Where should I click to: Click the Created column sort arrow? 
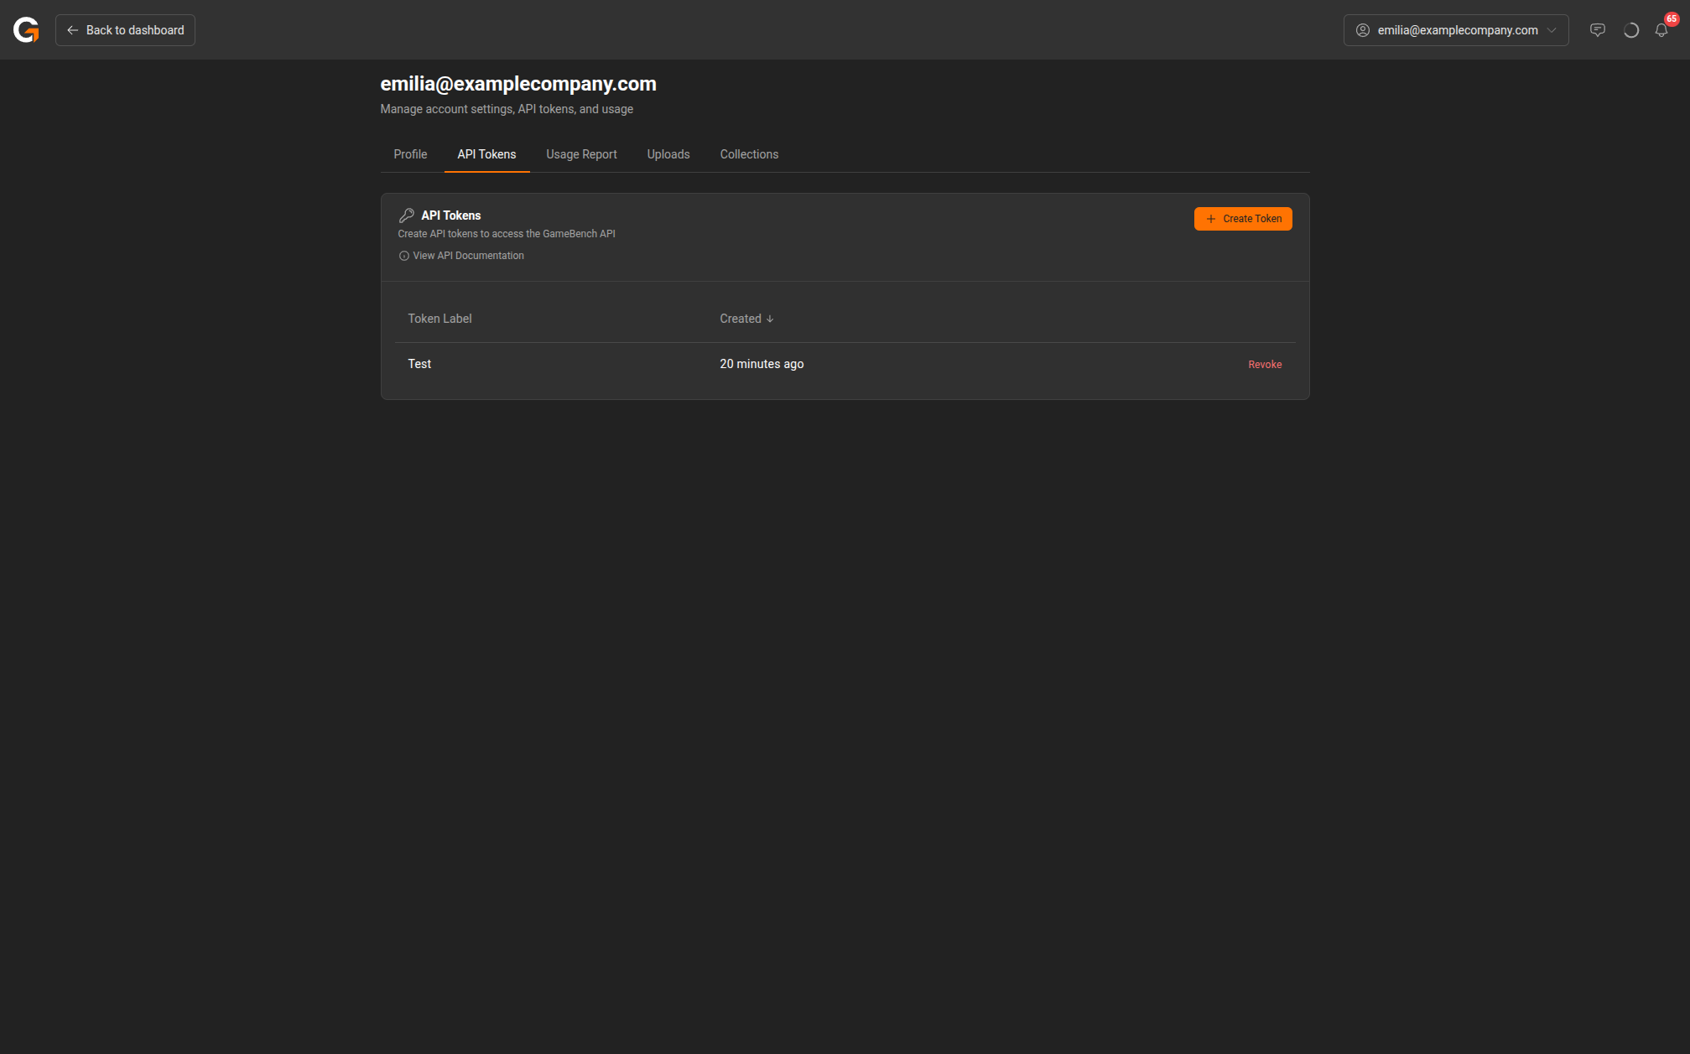(x=770, y=319)
